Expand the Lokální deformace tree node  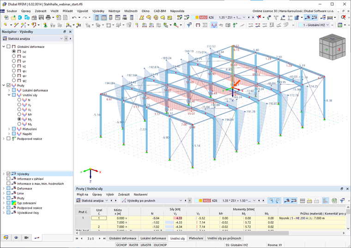coord(9,90)
